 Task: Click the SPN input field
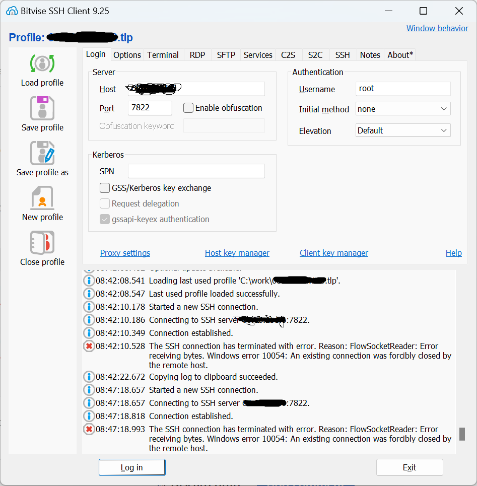tap(196, 171)
